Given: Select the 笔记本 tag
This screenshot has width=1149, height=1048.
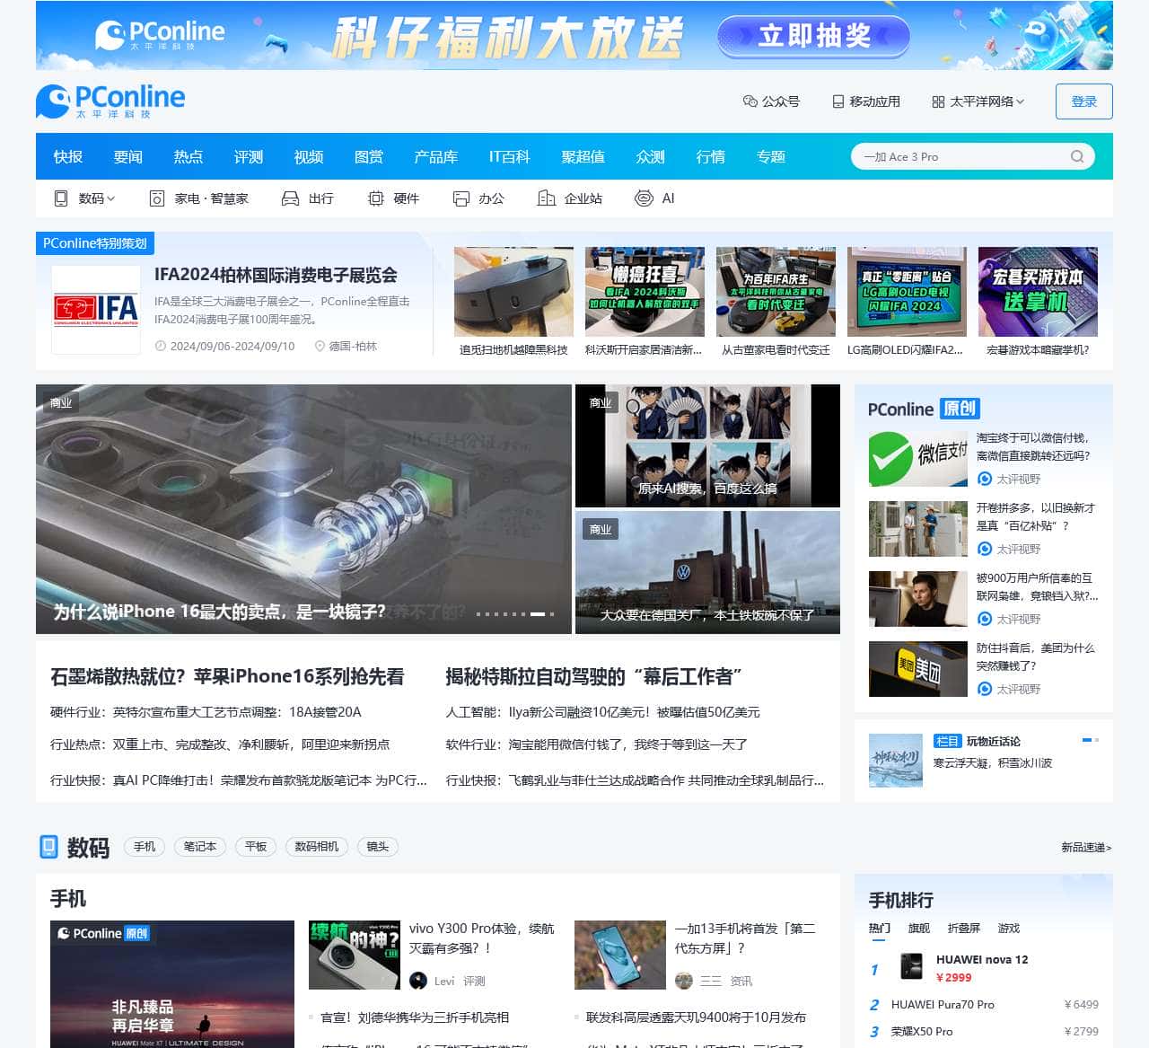Looking at the screenshot, I should click(x=200, y=847).
